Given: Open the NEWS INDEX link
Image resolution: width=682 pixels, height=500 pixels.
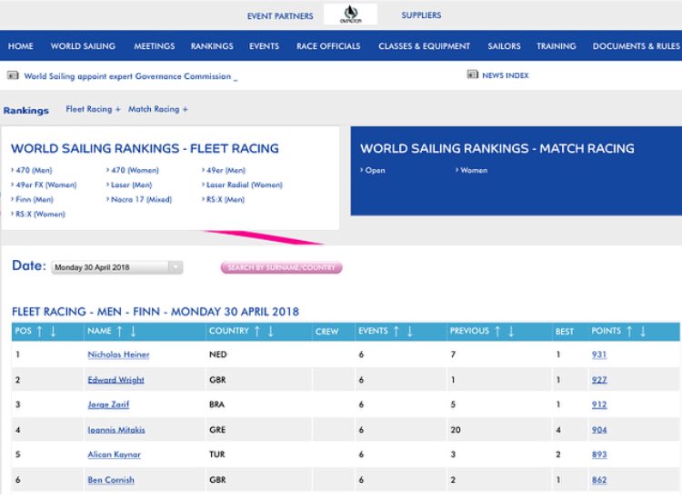Looking at the screenshot, I should [506, 75].
